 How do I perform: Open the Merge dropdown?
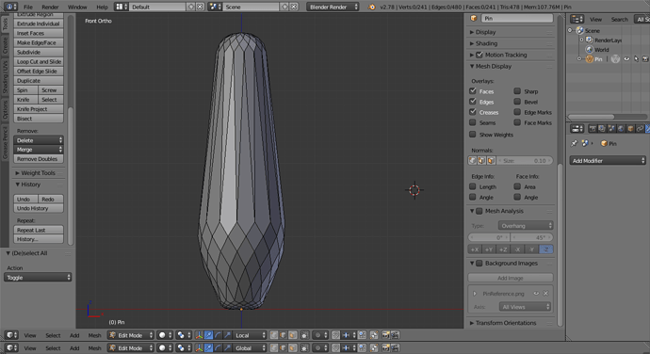coord(39,150)
